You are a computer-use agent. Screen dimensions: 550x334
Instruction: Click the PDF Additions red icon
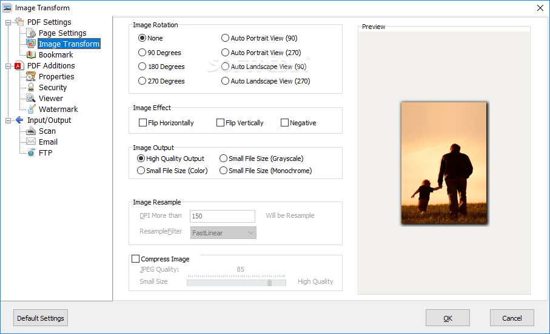click(x=19, y=65)
